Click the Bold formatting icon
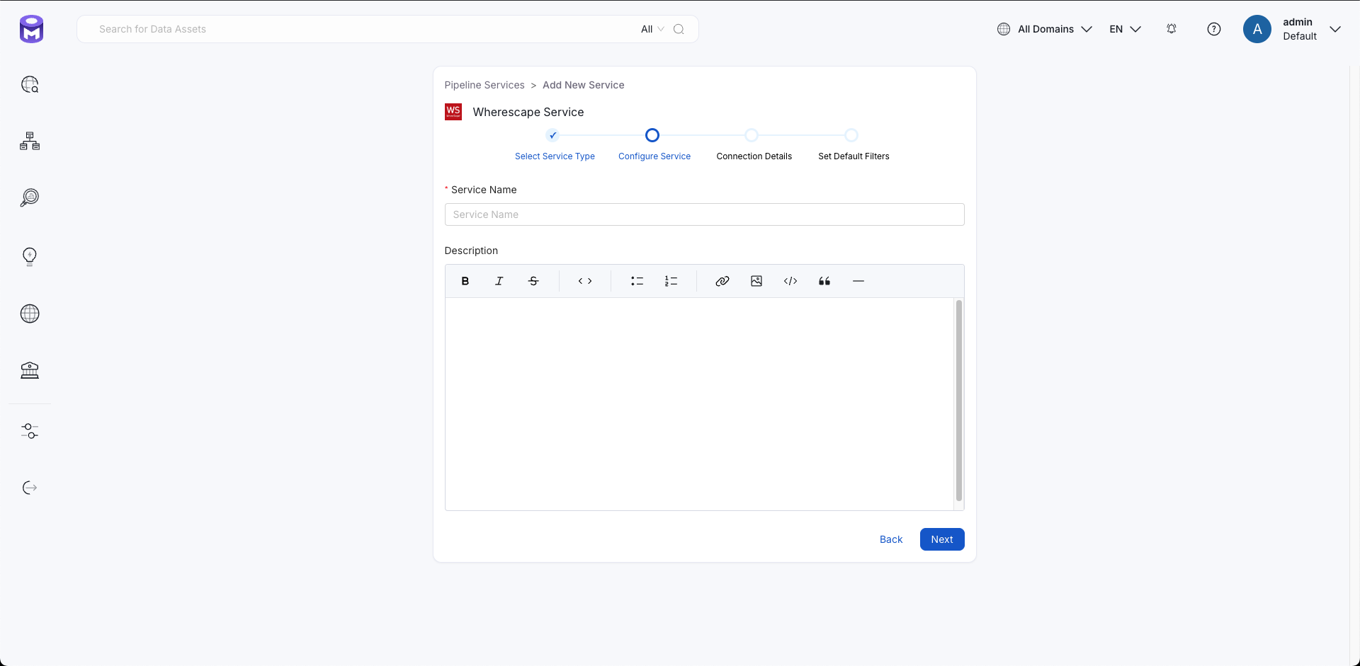The width and height of the screenshot is (1360, 666). coord(465,281)
